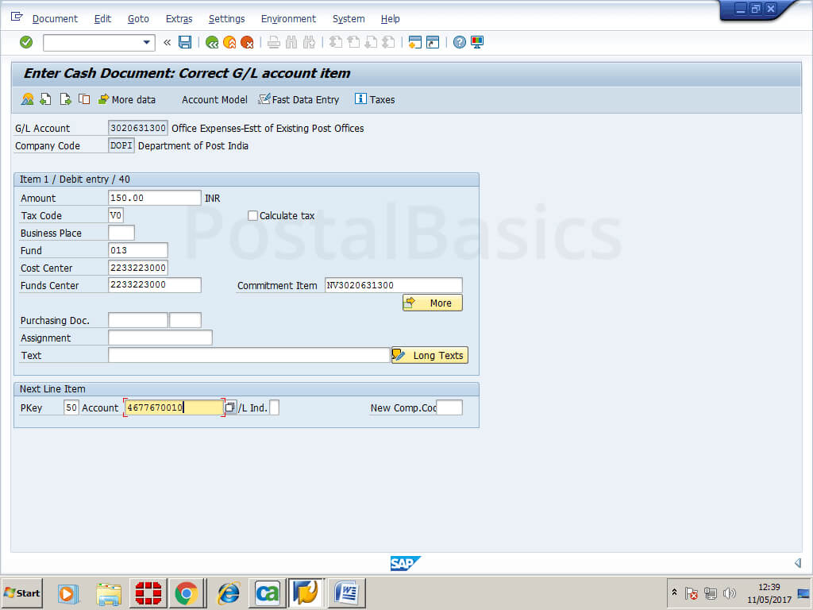
Task: Click the green Enter checkmark icon
Action: coord(26,42)
